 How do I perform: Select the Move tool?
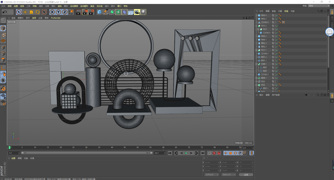point(25,12)
